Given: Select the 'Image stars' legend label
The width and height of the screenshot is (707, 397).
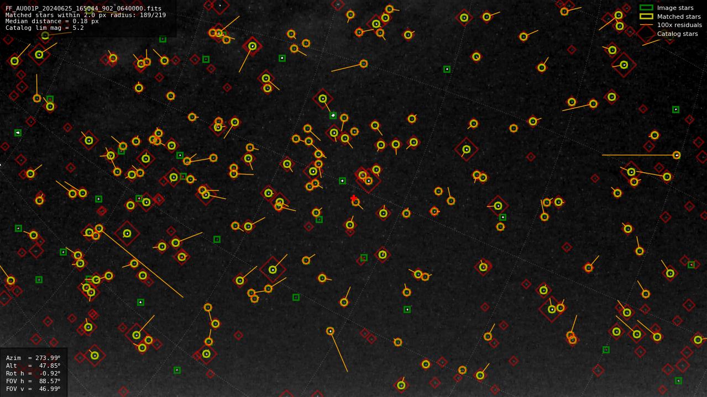Looking at the screenshot, I should click(x=675, y=8).
